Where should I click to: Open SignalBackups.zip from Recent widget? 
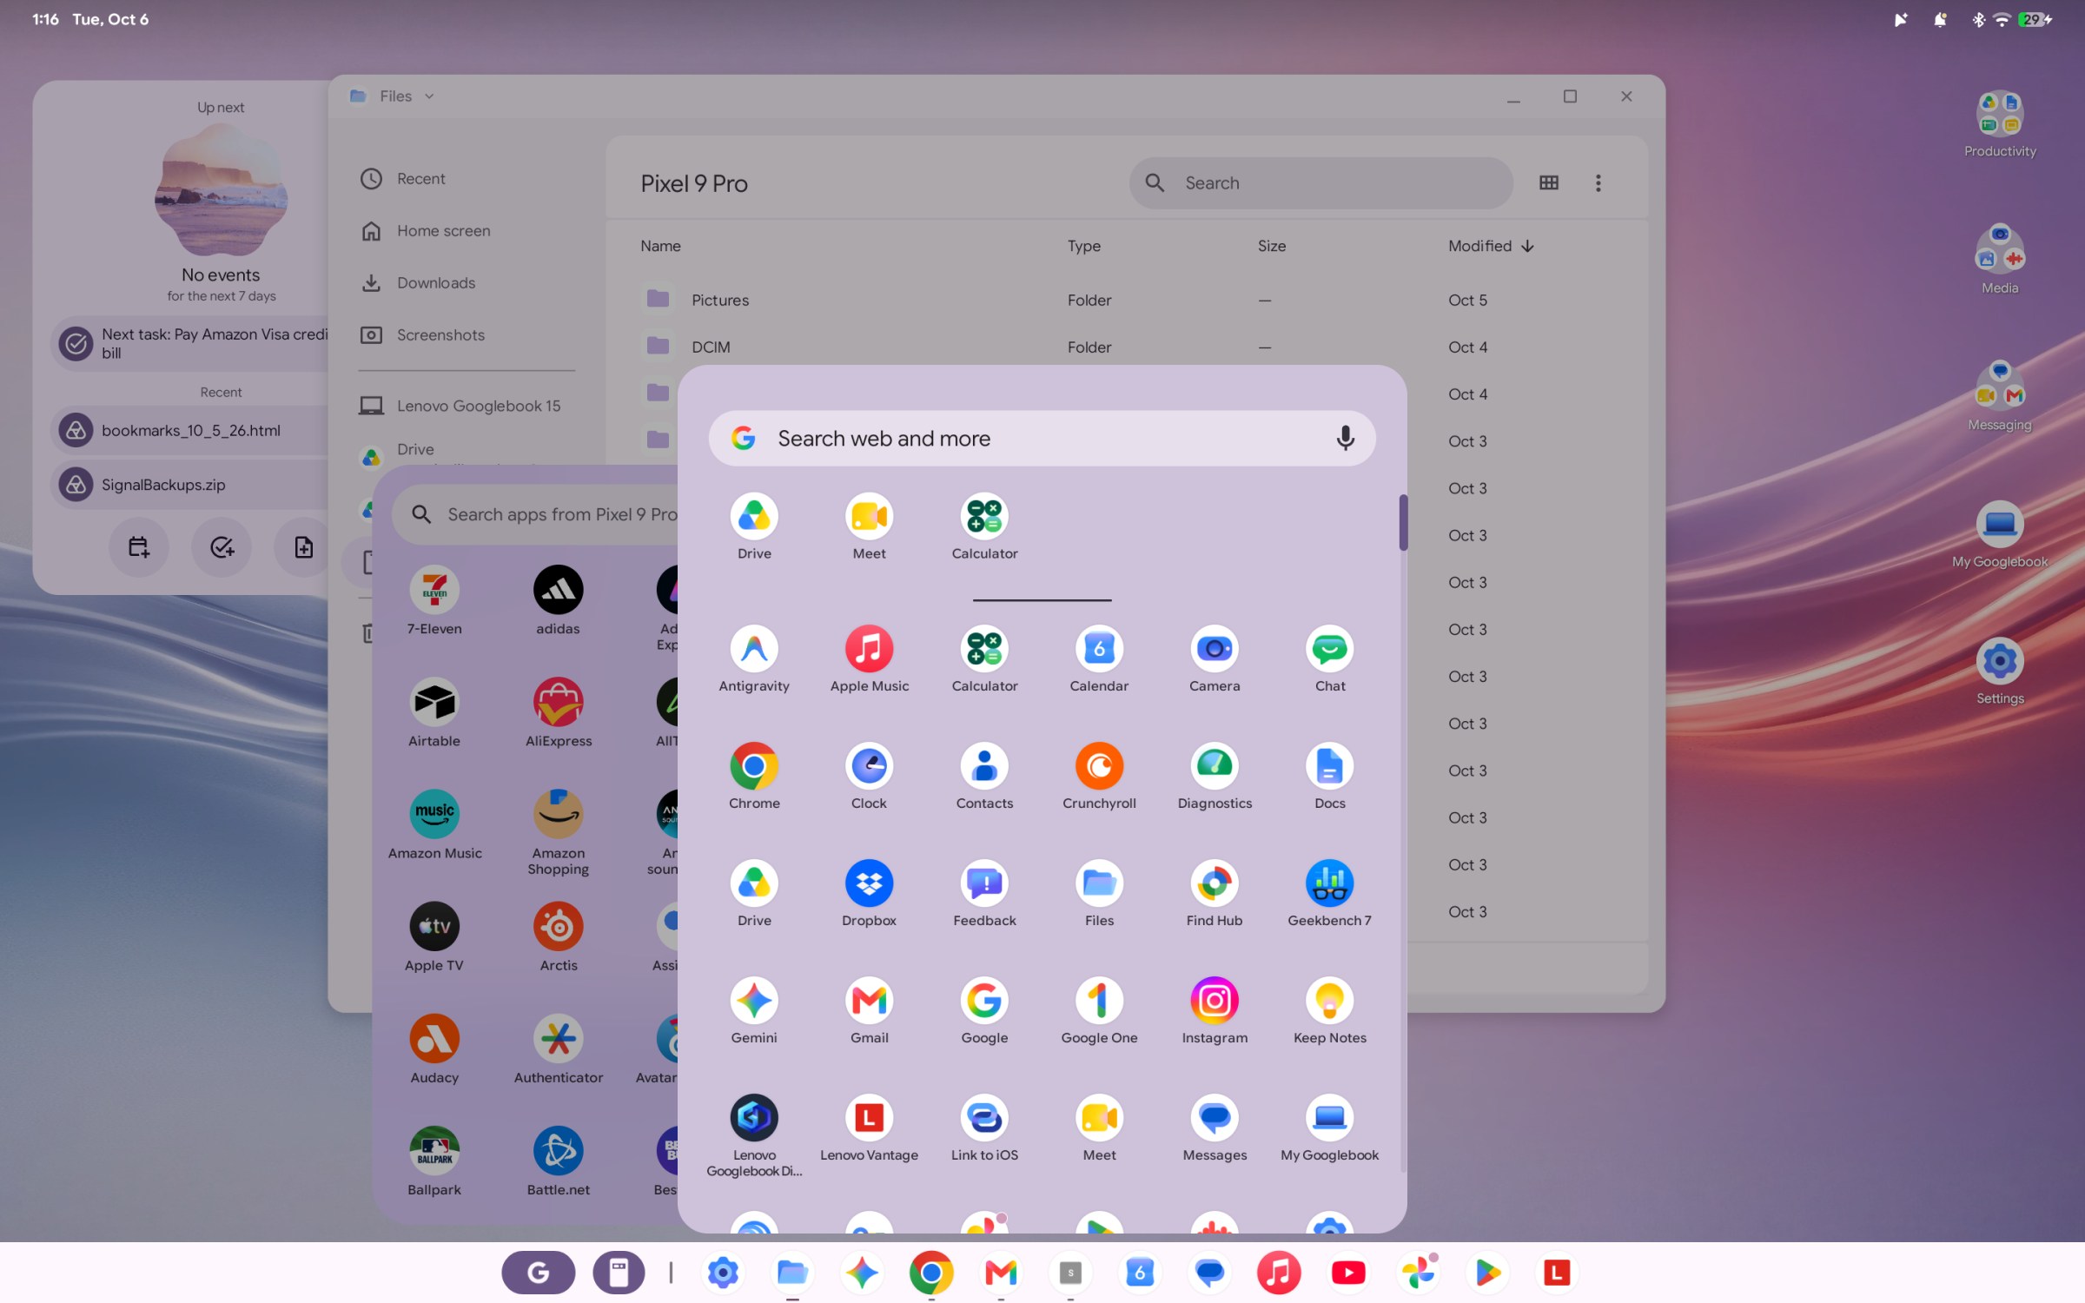[190, 485]
